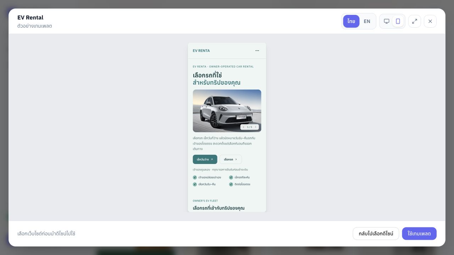Go to next car image in carousel
The image size is (454, 255).
pos(255,127)
